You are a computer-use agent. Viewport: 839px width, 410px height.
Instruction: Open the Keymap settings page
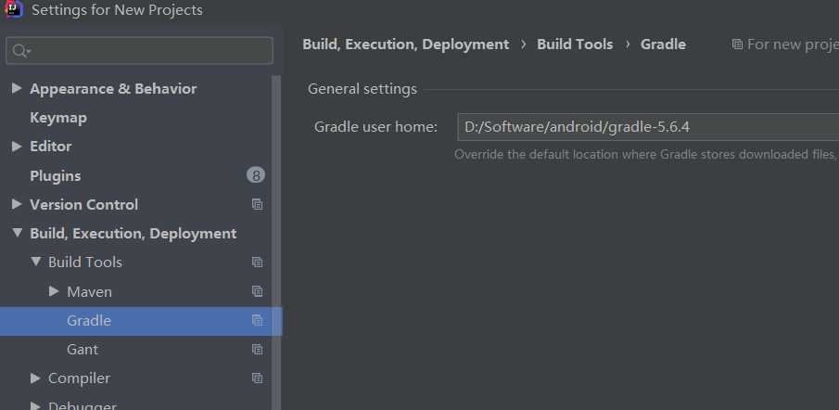click(x=57, y=118)
